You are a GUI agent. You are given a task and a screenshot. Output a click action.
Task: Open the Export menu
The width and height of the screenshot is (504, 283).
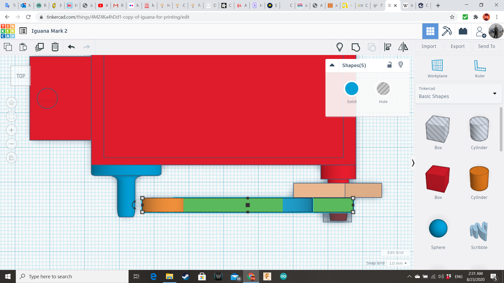click(x=458, y=46)
